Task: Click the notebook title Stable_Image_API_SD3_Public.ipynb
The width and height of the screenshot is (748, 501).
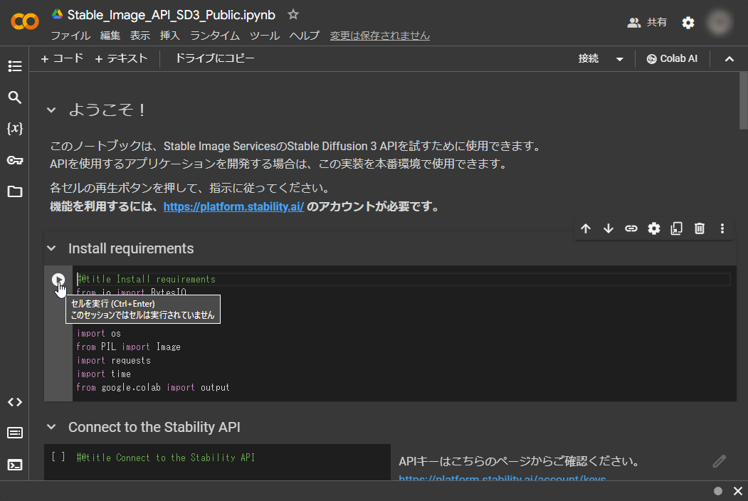Action: tap(172, 15)
